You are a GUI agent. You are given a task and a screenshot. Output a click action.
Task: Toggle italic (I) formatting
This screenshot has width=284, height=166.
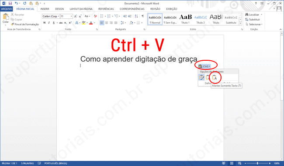49,23
